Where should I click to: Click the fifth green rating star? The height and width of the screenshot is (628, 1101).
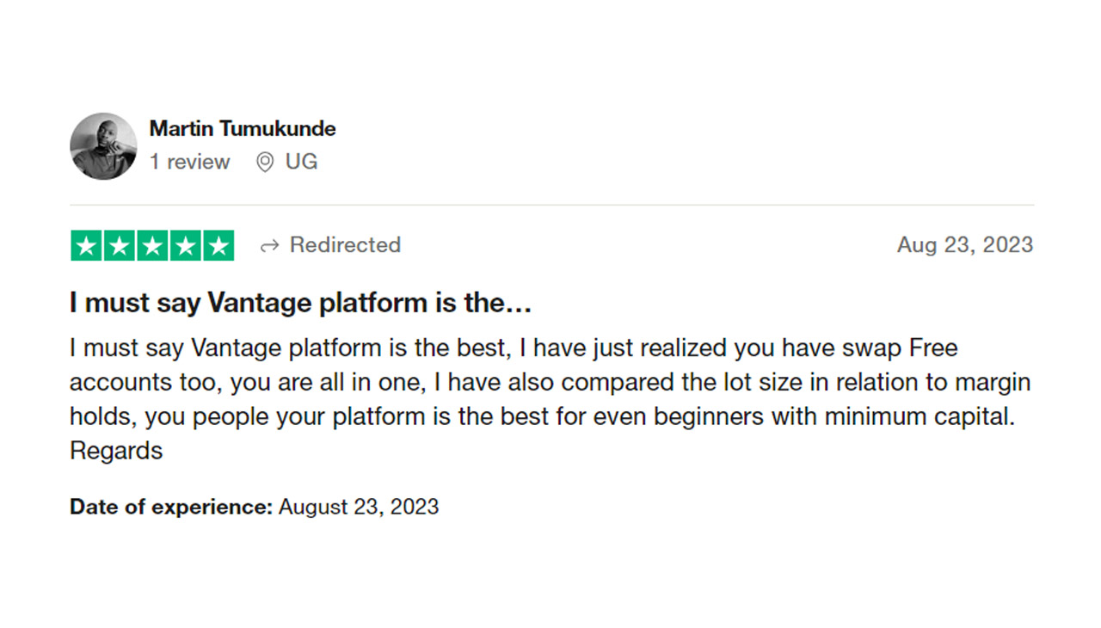pyautogui.click(x=218, y=245)
